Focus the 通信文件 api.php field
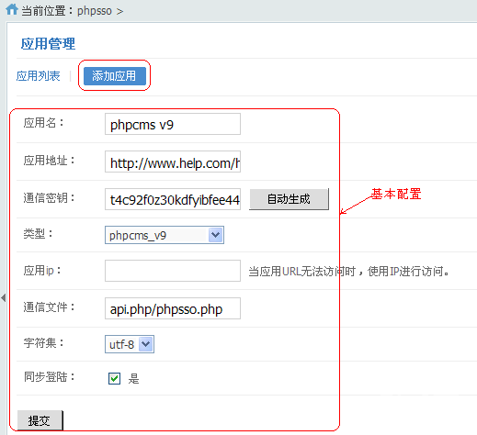Screen dimensions: 477x435 tap(173, 308)
